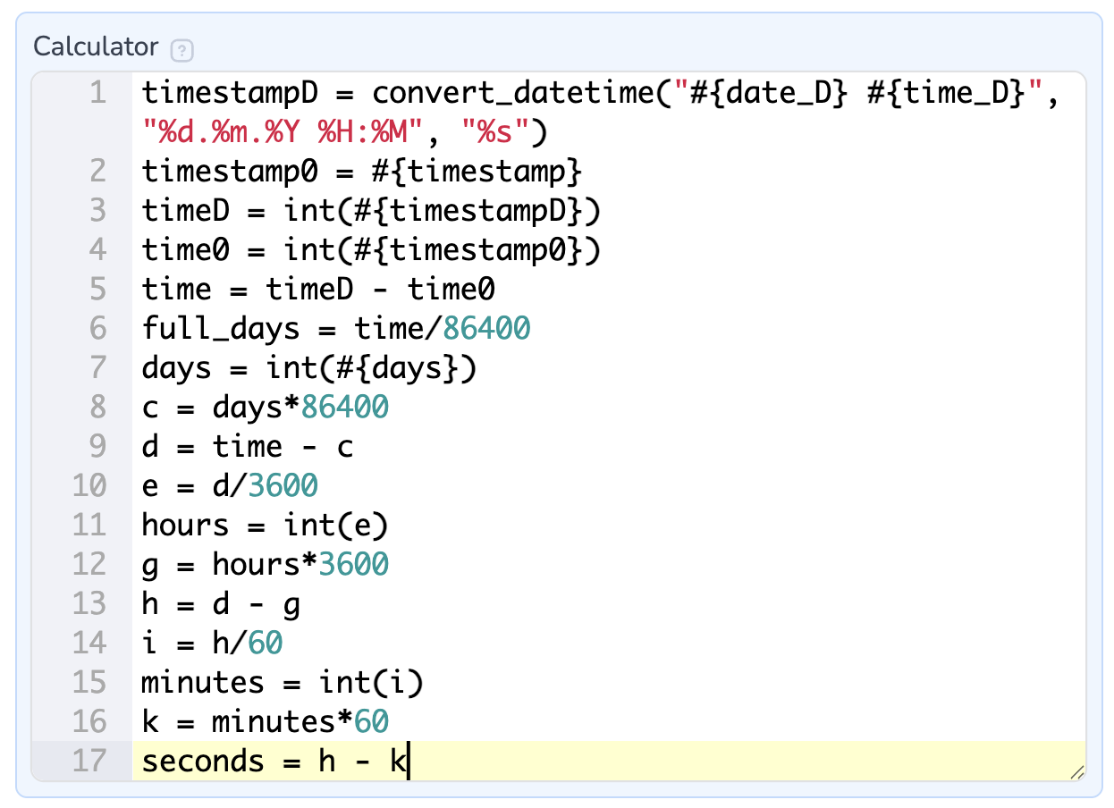Click the Calculator label text
The image size is (1114, 808).
(x=96, y=46)
